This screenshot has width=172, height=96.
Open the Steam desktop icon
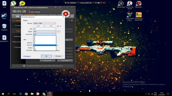(x=4, y=16)
